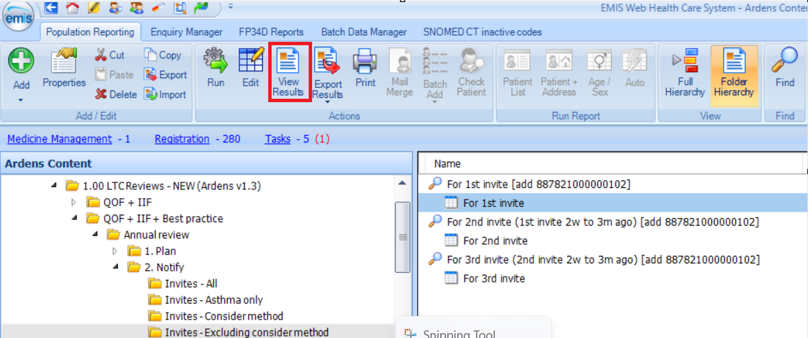
Task: Open the quick access toolbar customize arrow
Action: point(230,7)
